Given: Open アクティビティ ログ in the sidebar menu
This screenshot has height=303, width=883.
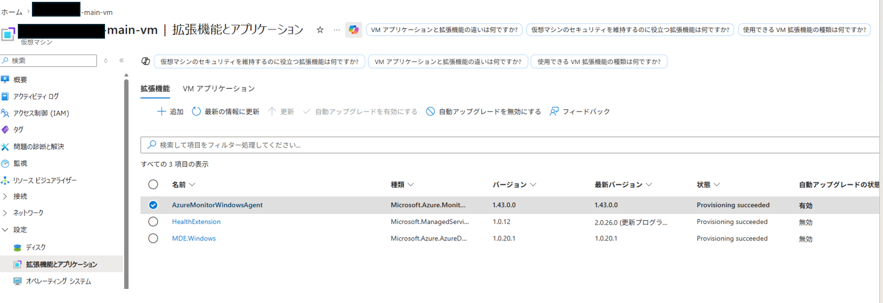Looking at the screenshot, I should 36,96.
